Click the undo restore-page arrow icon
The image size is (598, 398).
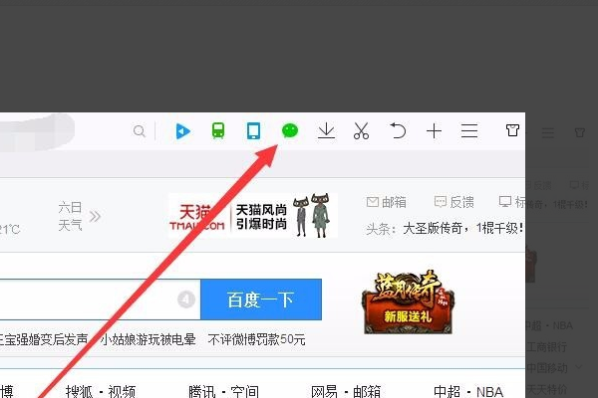pos(398,131)
